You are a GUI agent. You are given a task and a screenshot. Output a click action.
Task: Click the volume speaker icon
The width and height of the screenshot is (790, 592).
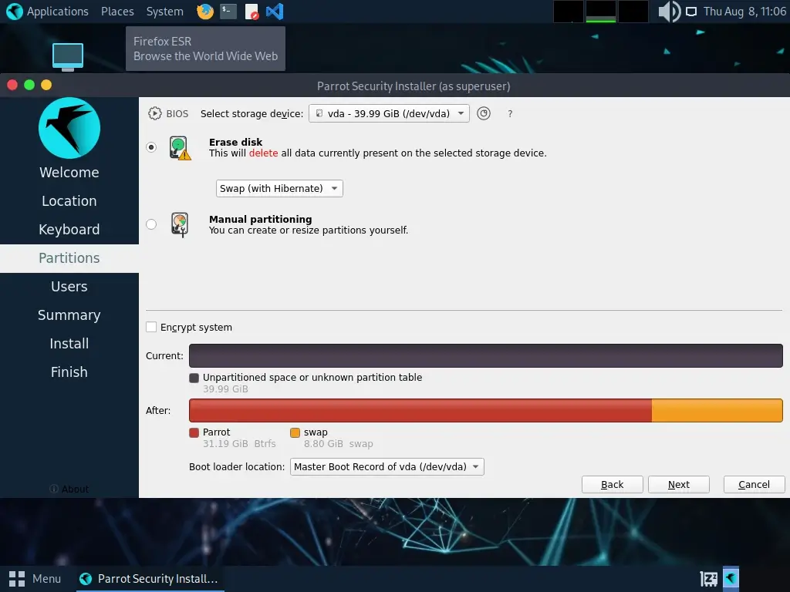point(668,12)
